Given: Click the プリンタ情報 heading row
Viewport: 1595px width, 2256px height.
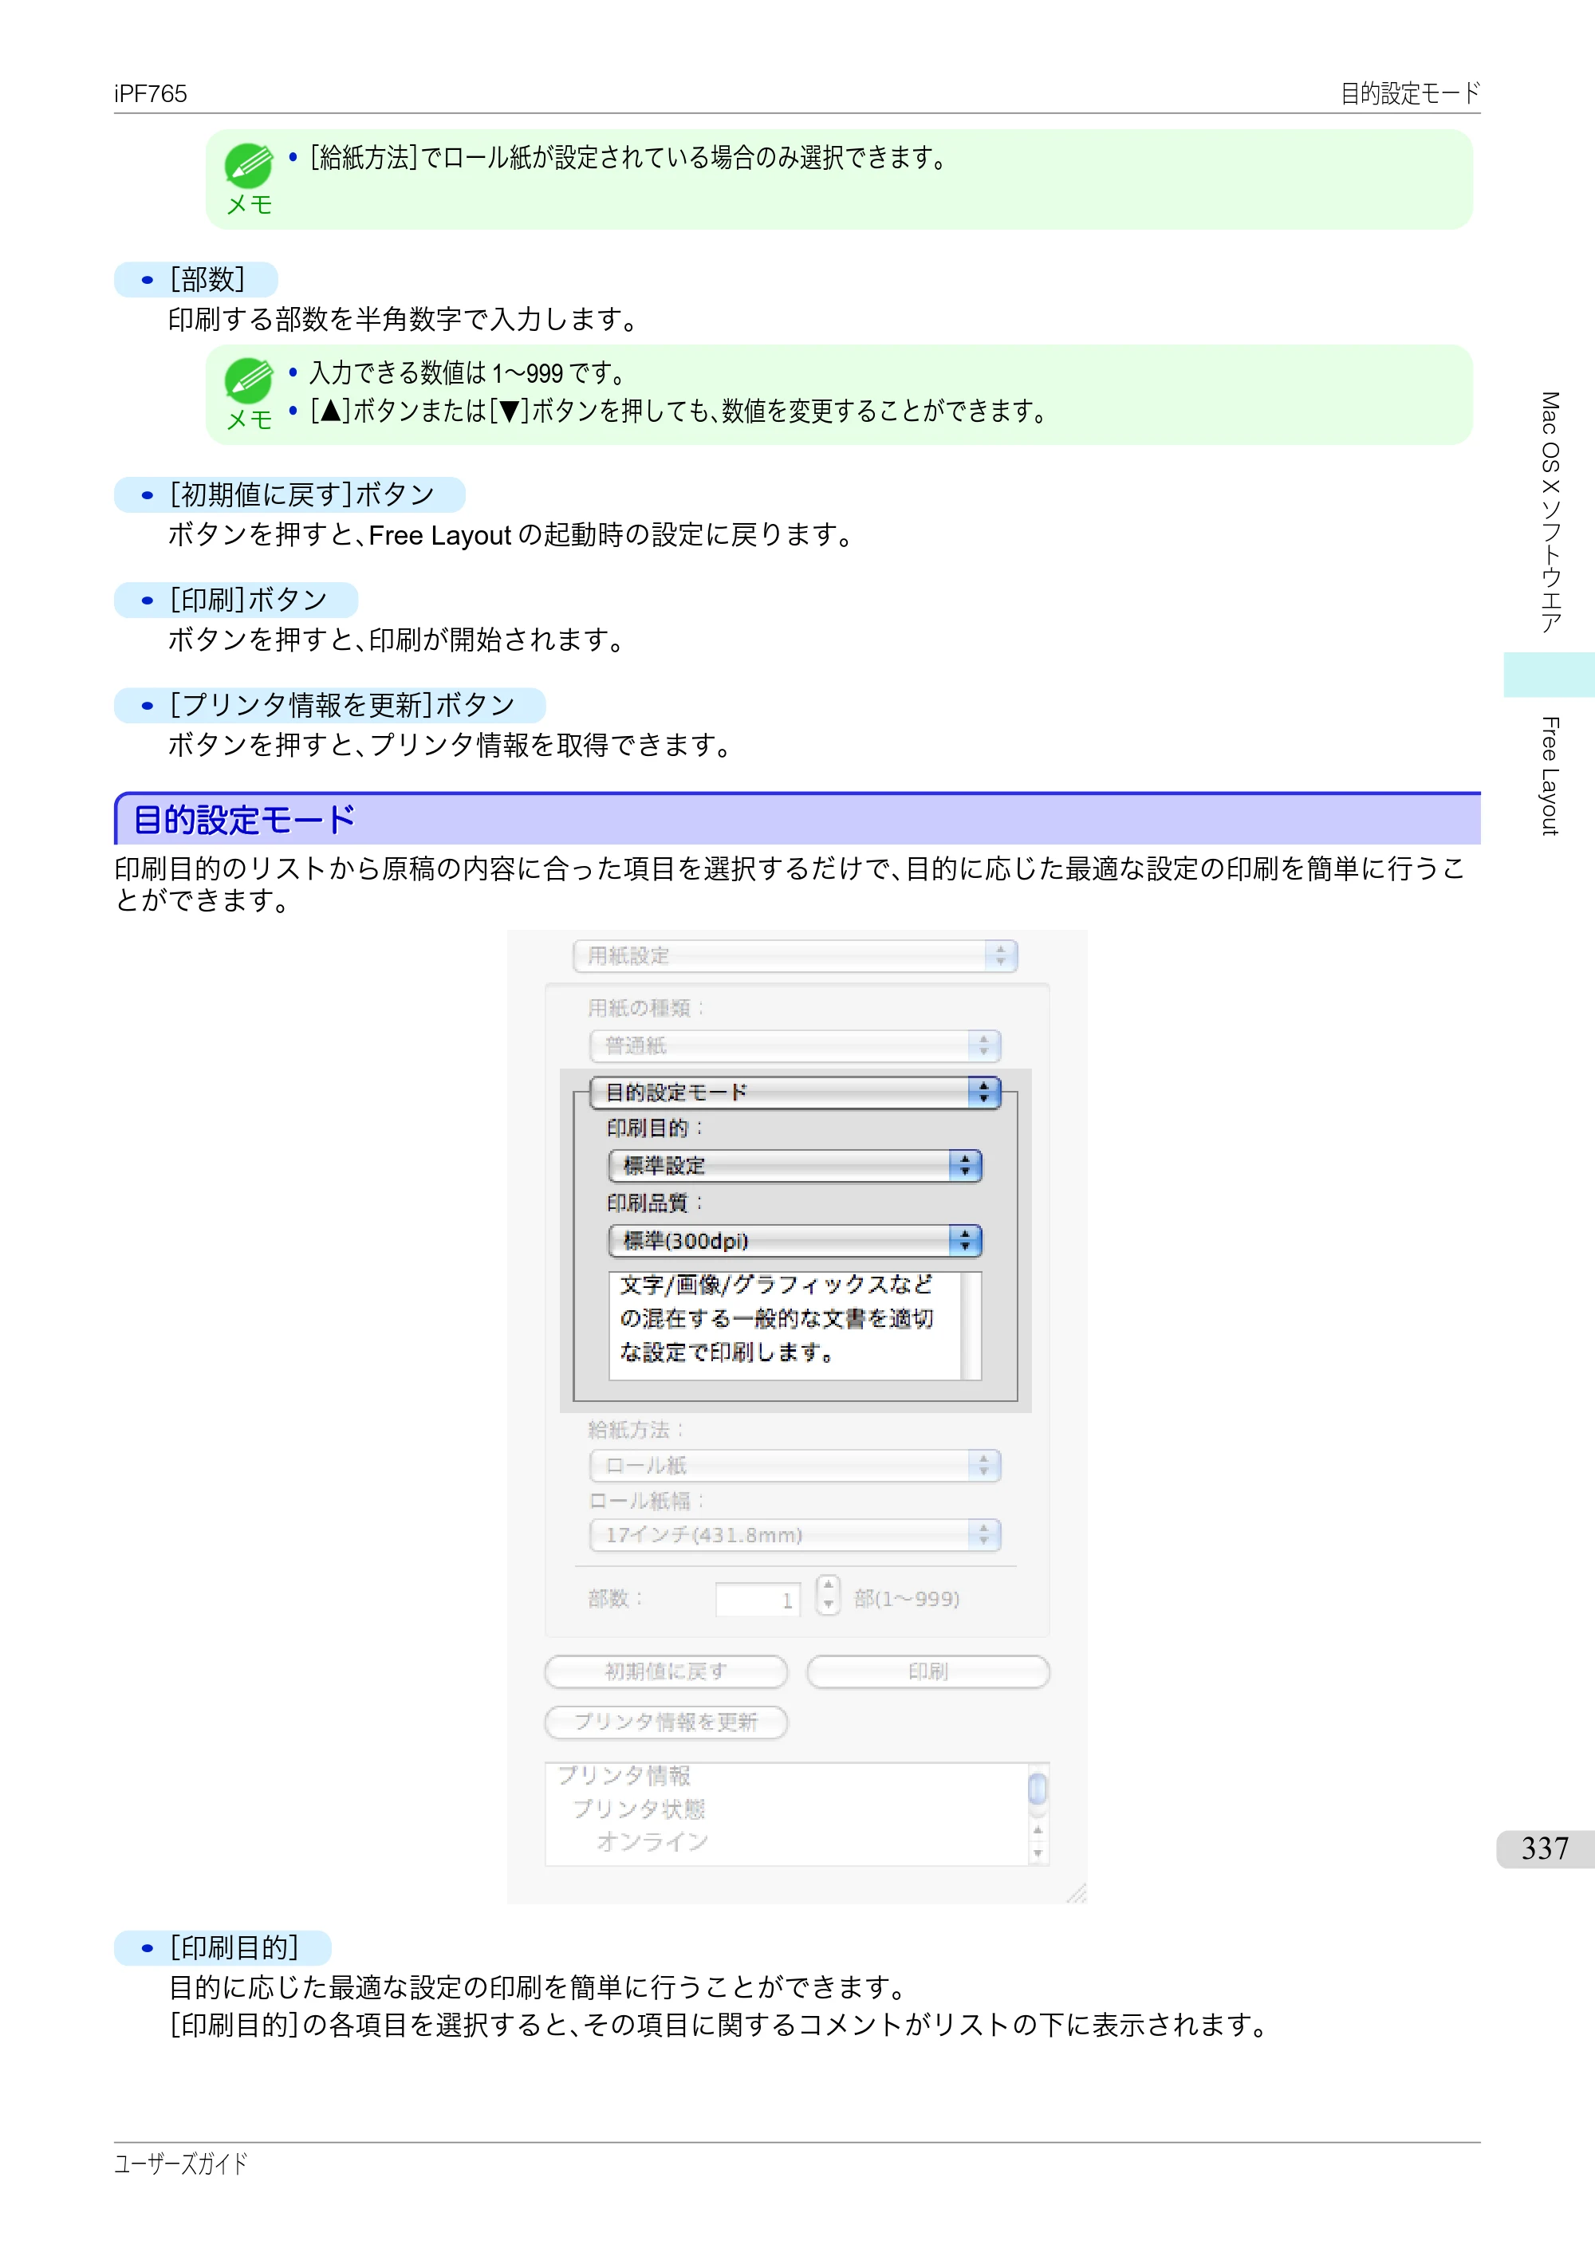Looking at the screenshot, I should (624, 1775).
